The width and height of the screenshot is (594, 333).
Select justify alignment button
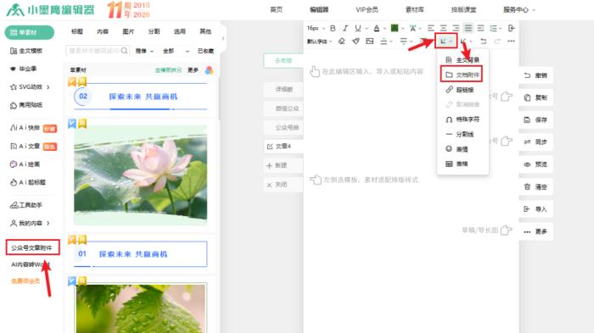pos(468,28)
